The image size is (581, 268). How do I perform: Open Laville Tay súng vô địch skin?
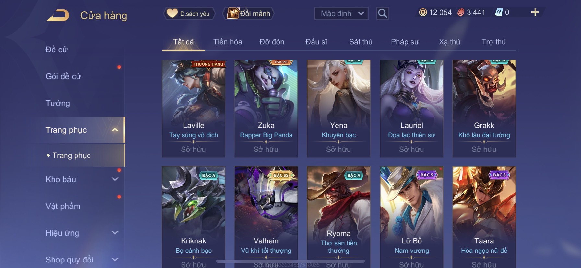coord(194,108)
